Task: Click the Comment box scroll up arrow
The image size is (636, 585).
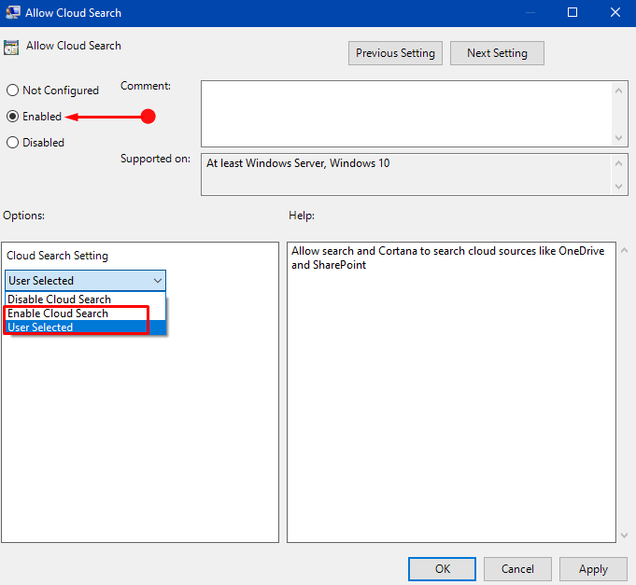Action: 618,91
